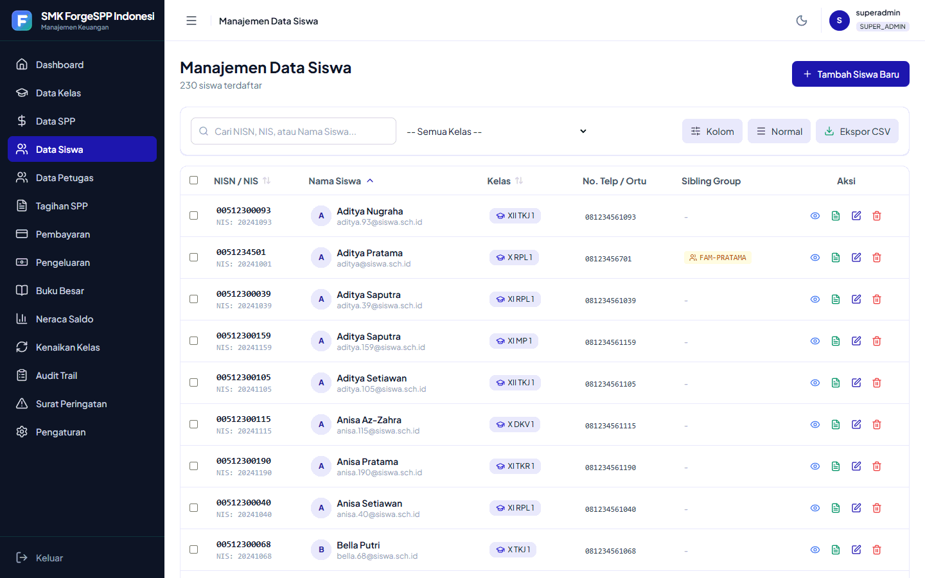This screenshot has height=578, width=925.
Task: Tick the select-all header checkbox
Action: (x=193, y=180)
